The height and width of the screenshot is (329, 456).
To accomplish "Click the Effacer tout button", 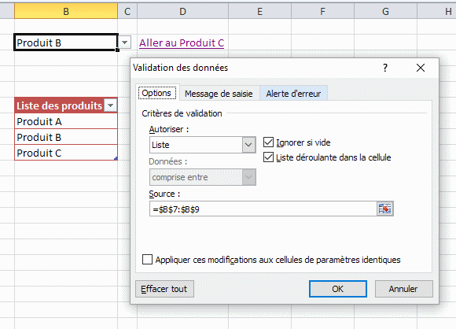I will [x=164, y=289].
